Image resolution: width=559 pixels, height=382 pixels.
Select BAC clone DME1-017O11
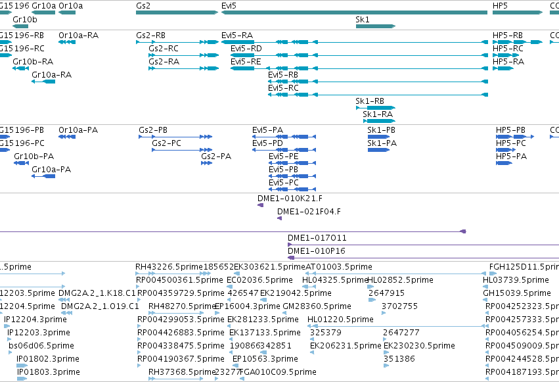423,245
